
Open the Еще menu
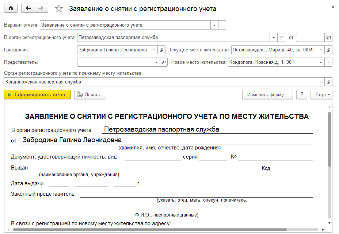[x=321, y=95]
